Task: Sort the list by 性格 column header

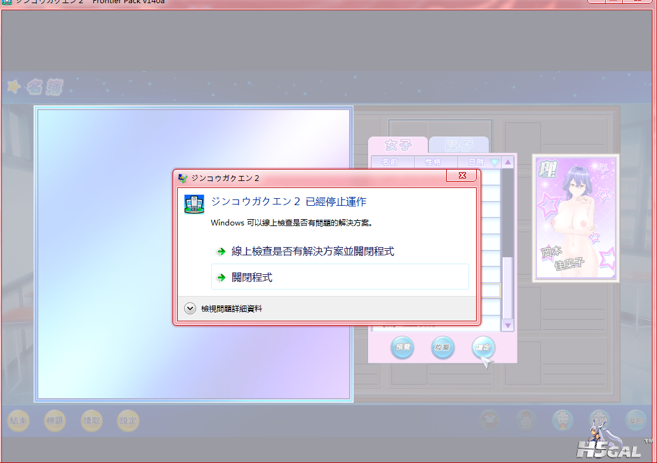Action: pyautogui.click(x=435, y=162)
